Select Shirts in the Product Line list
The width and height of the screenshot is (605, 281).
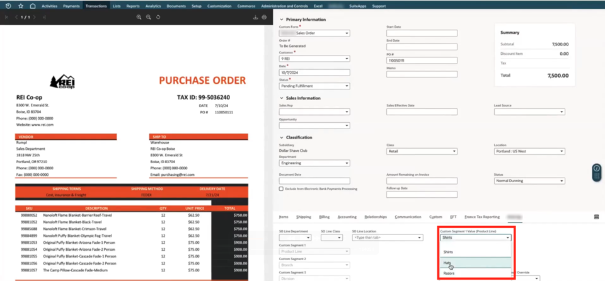click(x=476, y=251)
